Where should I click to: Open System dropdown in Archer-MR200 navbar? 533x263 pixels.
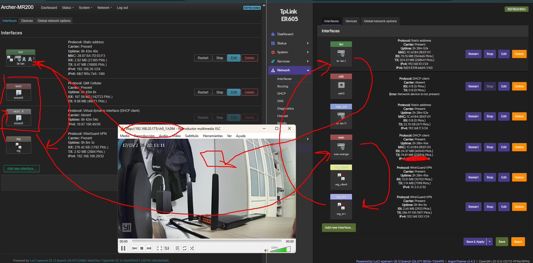click(85, 8)
